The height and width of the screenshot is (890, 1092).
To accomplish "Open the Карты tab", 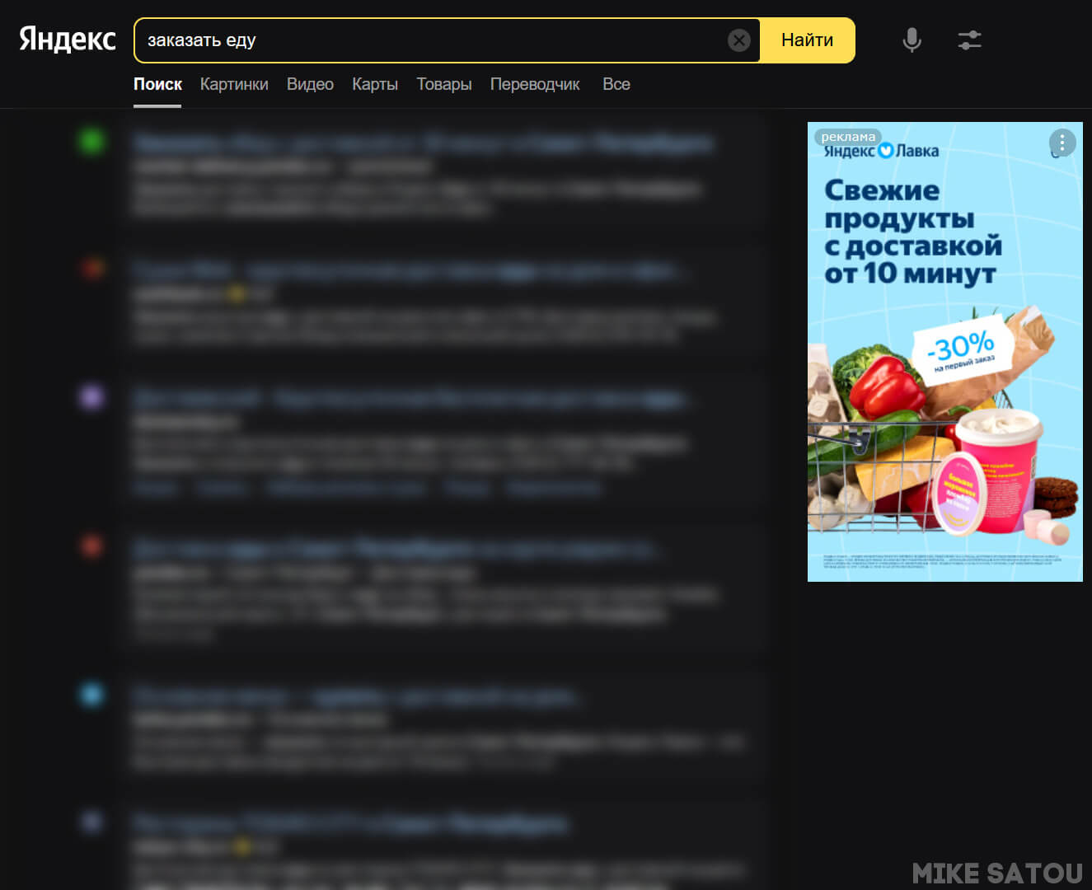I will [x=375, y=84].
